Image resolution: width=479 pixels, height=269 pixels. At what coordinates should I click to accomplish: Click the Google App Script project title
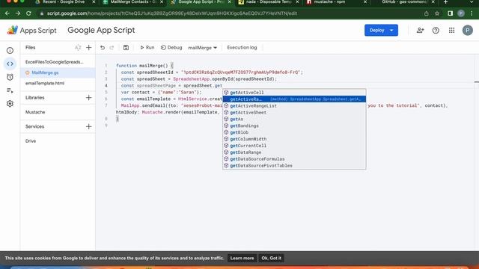(x=101, y=30)
